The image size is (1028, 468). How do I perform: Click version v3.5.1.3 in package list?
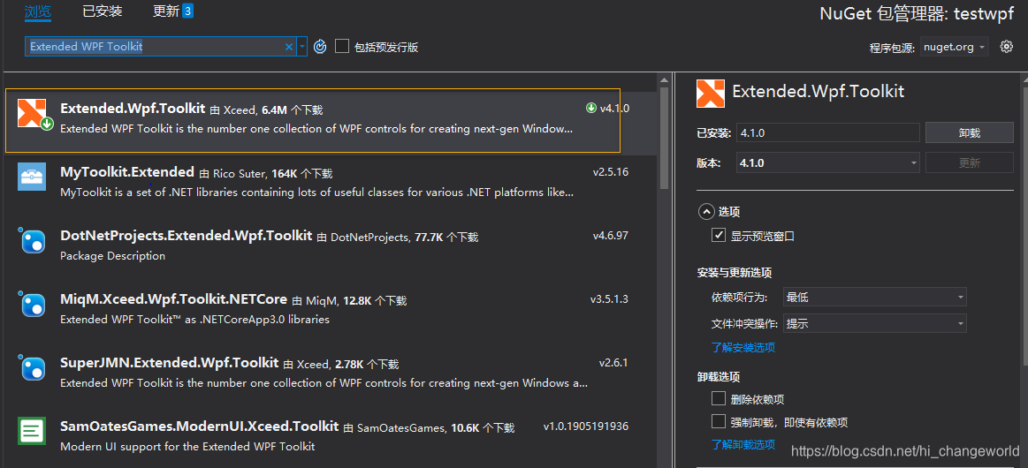click(609, 299)
